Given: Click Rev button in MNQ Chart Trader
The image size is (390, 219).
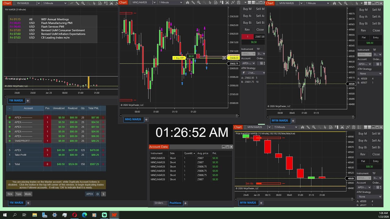Looking at the screenshot, I should [247, 30].
